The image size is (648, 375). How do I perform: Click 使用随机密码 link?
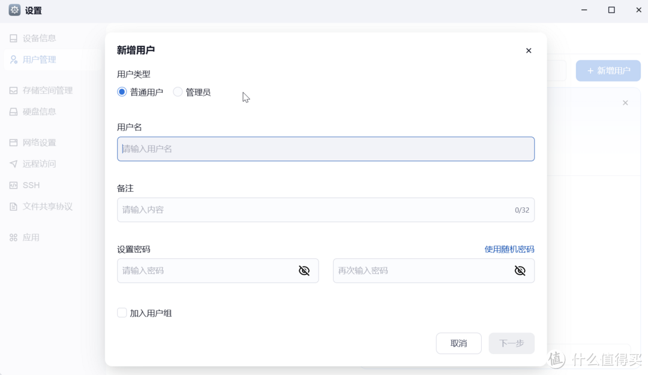point(509,249)
